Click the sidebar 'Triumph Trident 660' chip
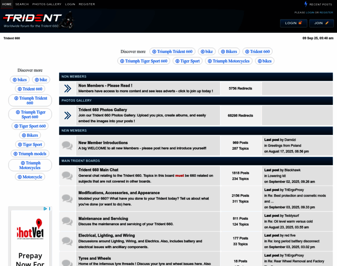Screen dimensions: 337x266 click(30, 100)
